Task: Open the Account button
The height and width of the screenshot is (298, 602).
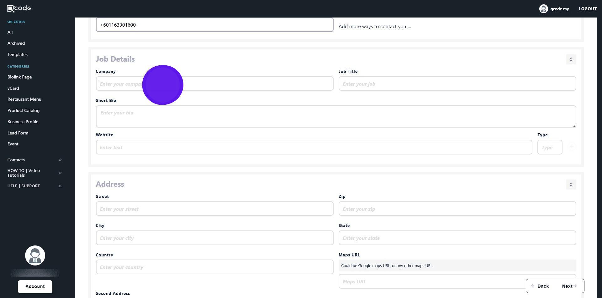Action: point(35,286)
